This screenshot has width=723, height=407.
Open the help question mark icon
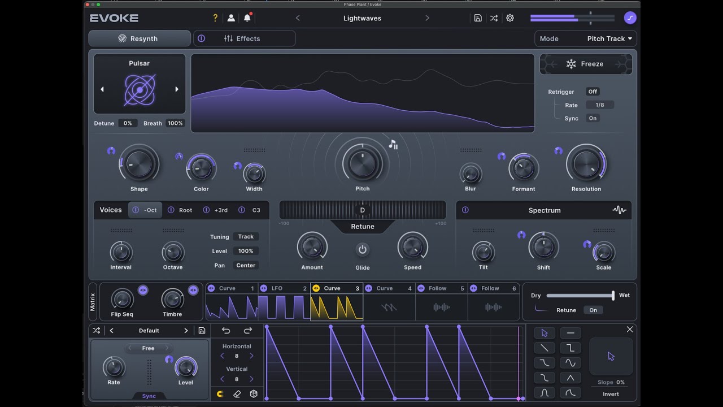click(215, 18)
